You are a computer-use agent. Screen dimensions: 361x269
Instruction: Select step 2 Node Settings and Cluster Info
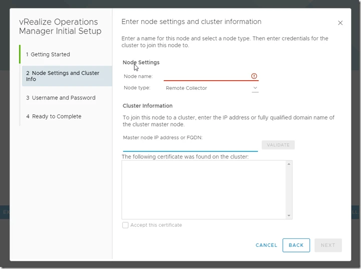coord(67,76)
